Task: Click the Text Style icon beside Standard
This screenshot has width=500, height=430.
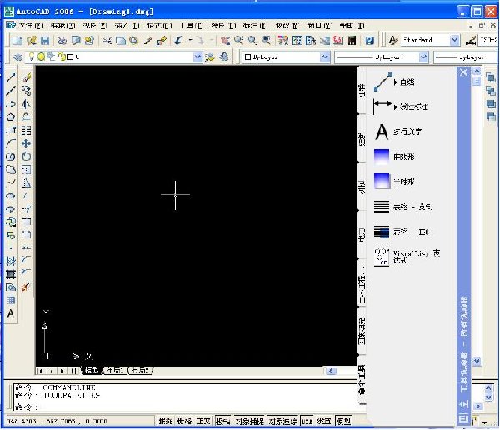Action: 393,40
